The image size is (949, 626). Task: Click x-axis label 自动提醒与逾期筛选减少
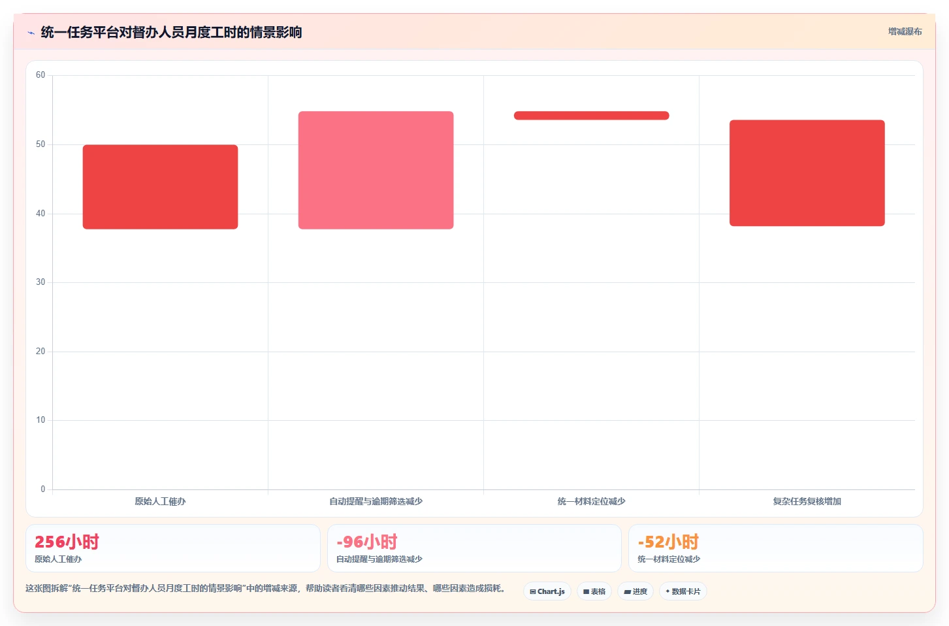click(376, 501)
